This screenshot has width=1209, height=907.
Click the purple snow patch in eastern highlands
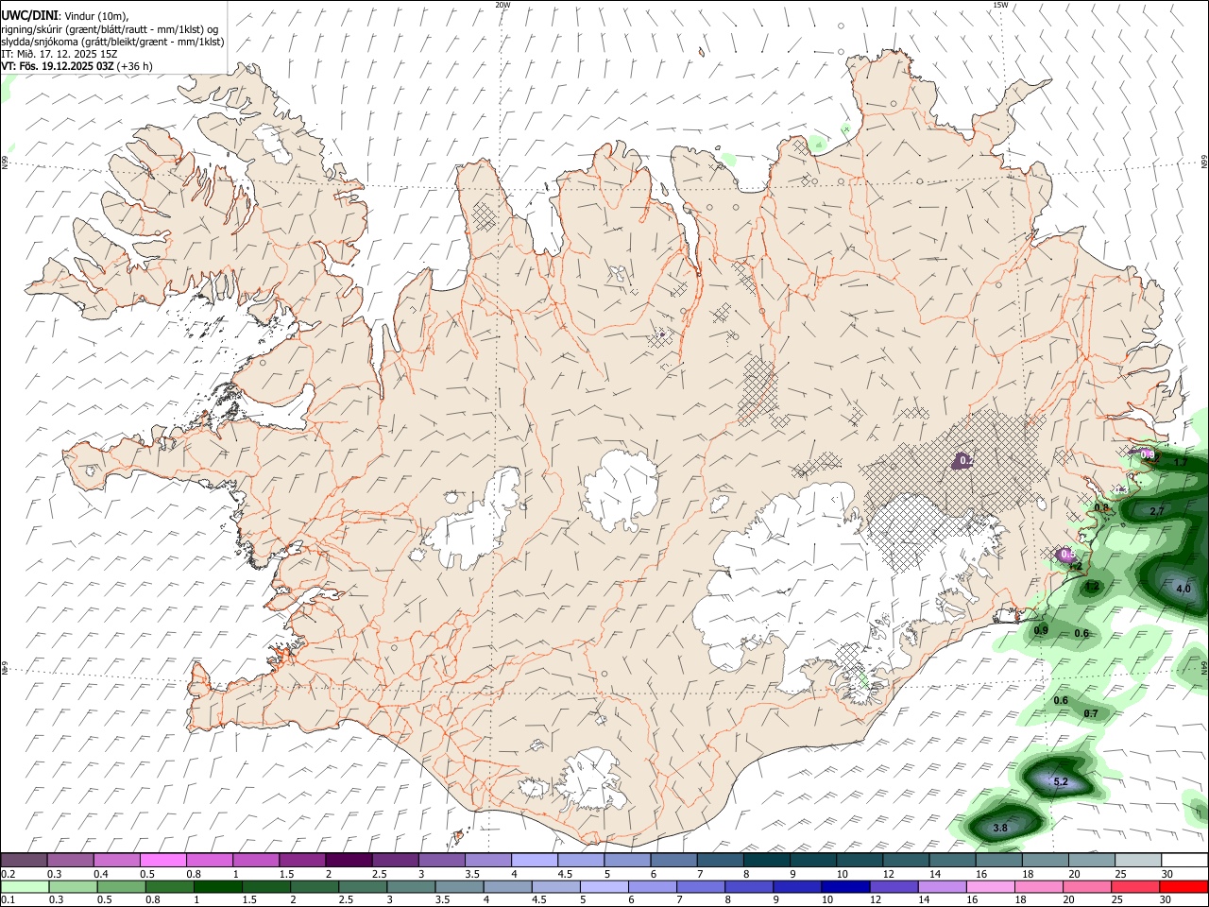tap(962, 460)
